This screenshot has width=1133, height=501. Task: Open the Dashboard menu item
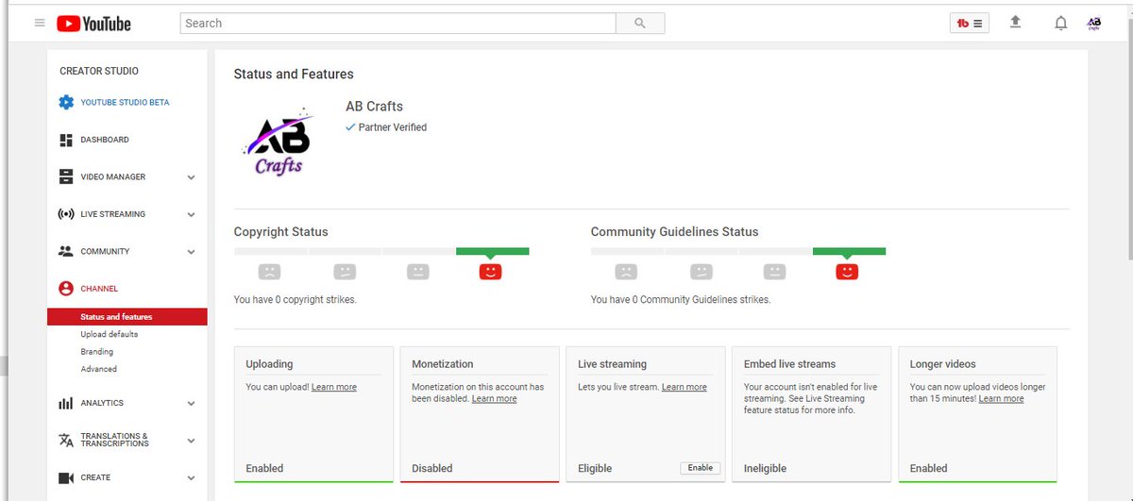105,140
